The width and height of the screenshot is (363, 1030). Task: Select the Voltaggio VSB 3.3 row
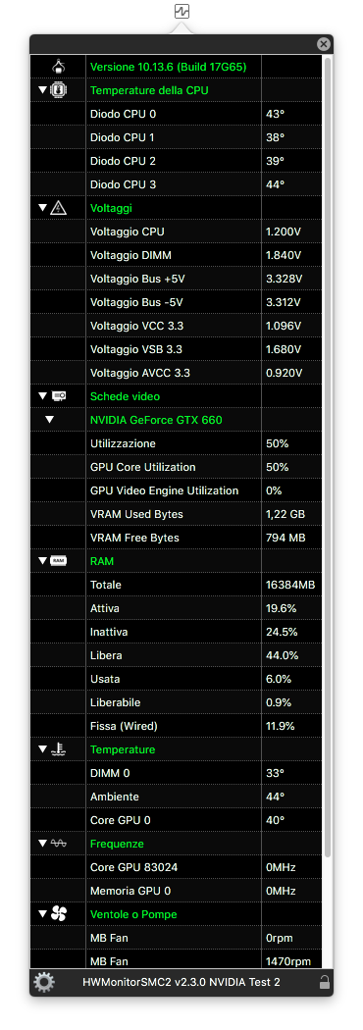click(x=177, y=349)
